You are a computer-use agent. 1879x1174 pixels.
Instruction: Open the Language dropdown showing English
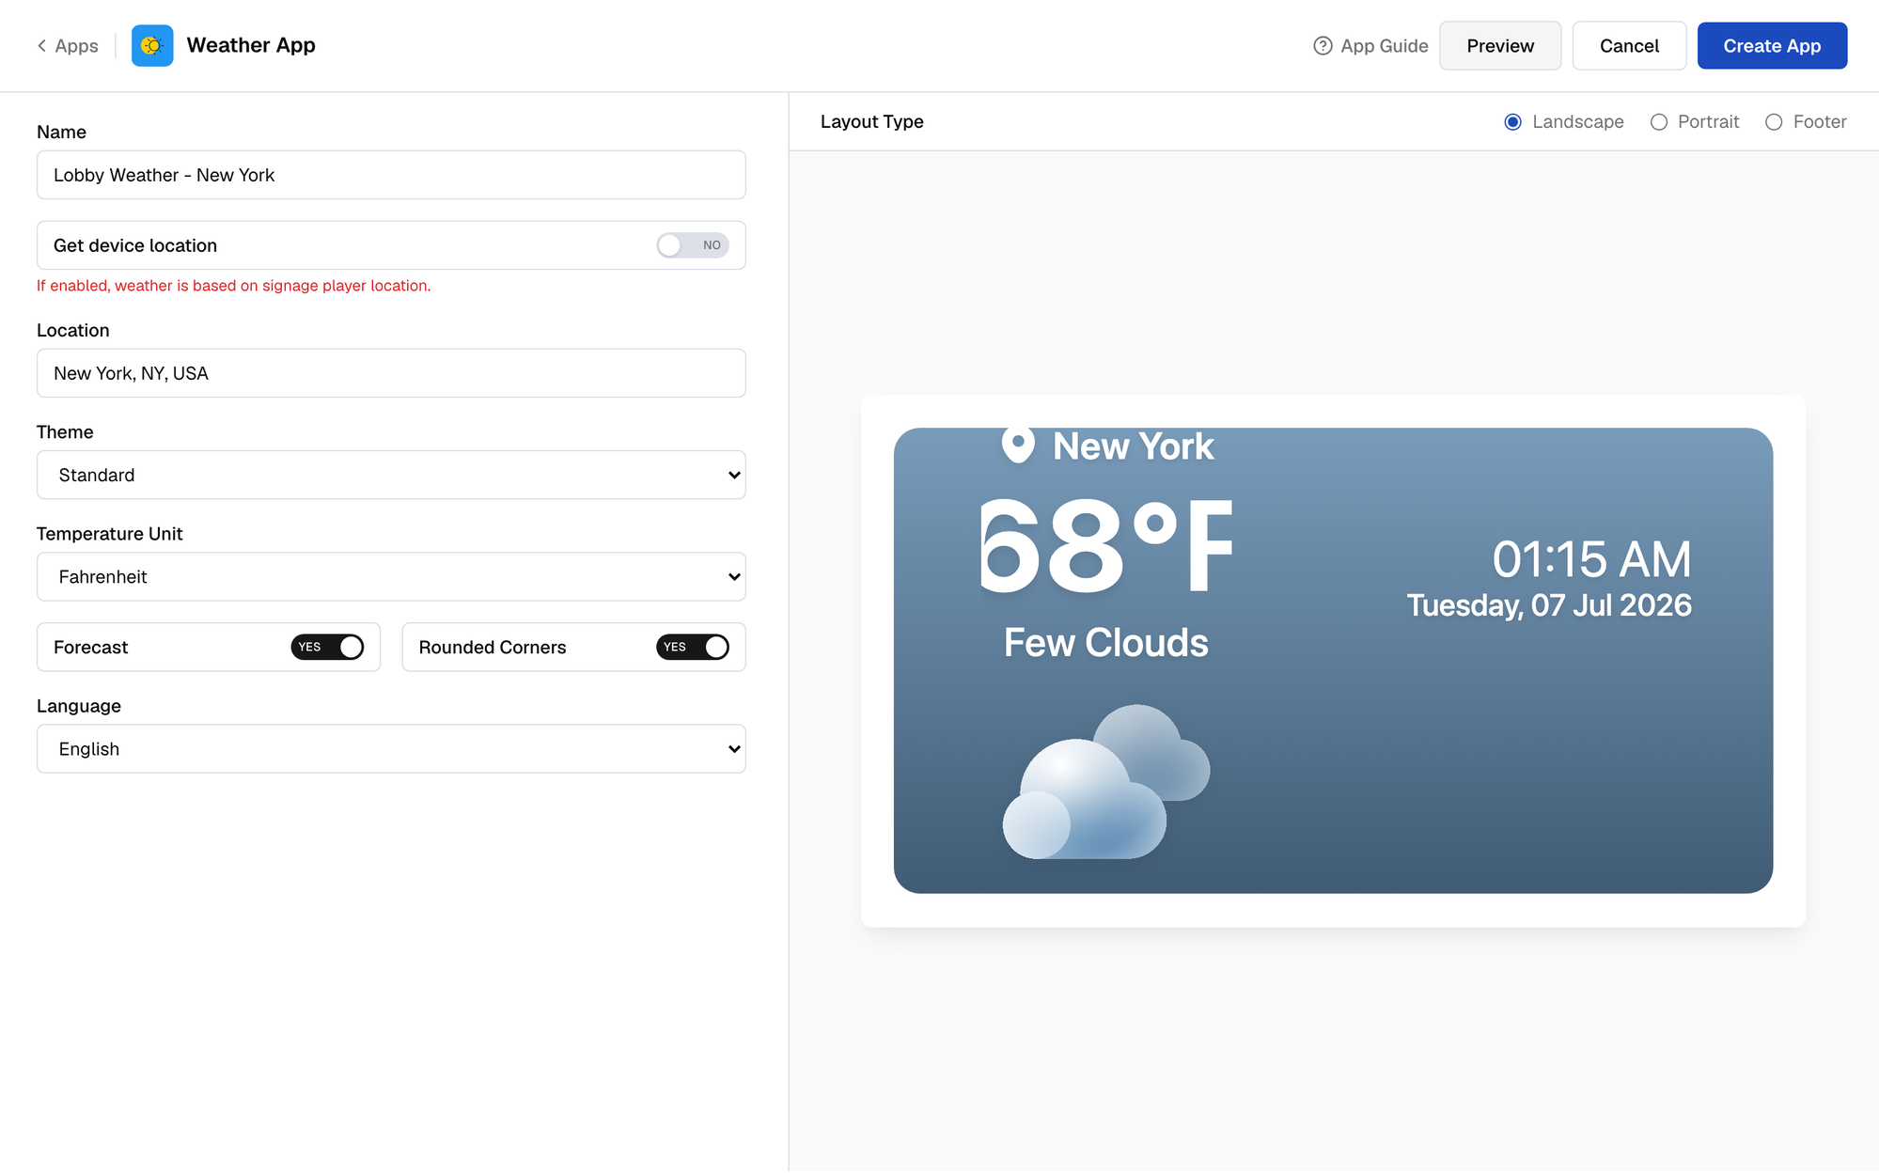[391, 749]
